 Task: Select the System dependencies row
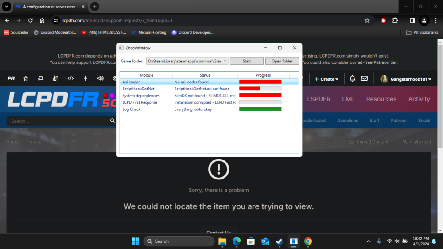pyautogui.click(x=209, y=96)
